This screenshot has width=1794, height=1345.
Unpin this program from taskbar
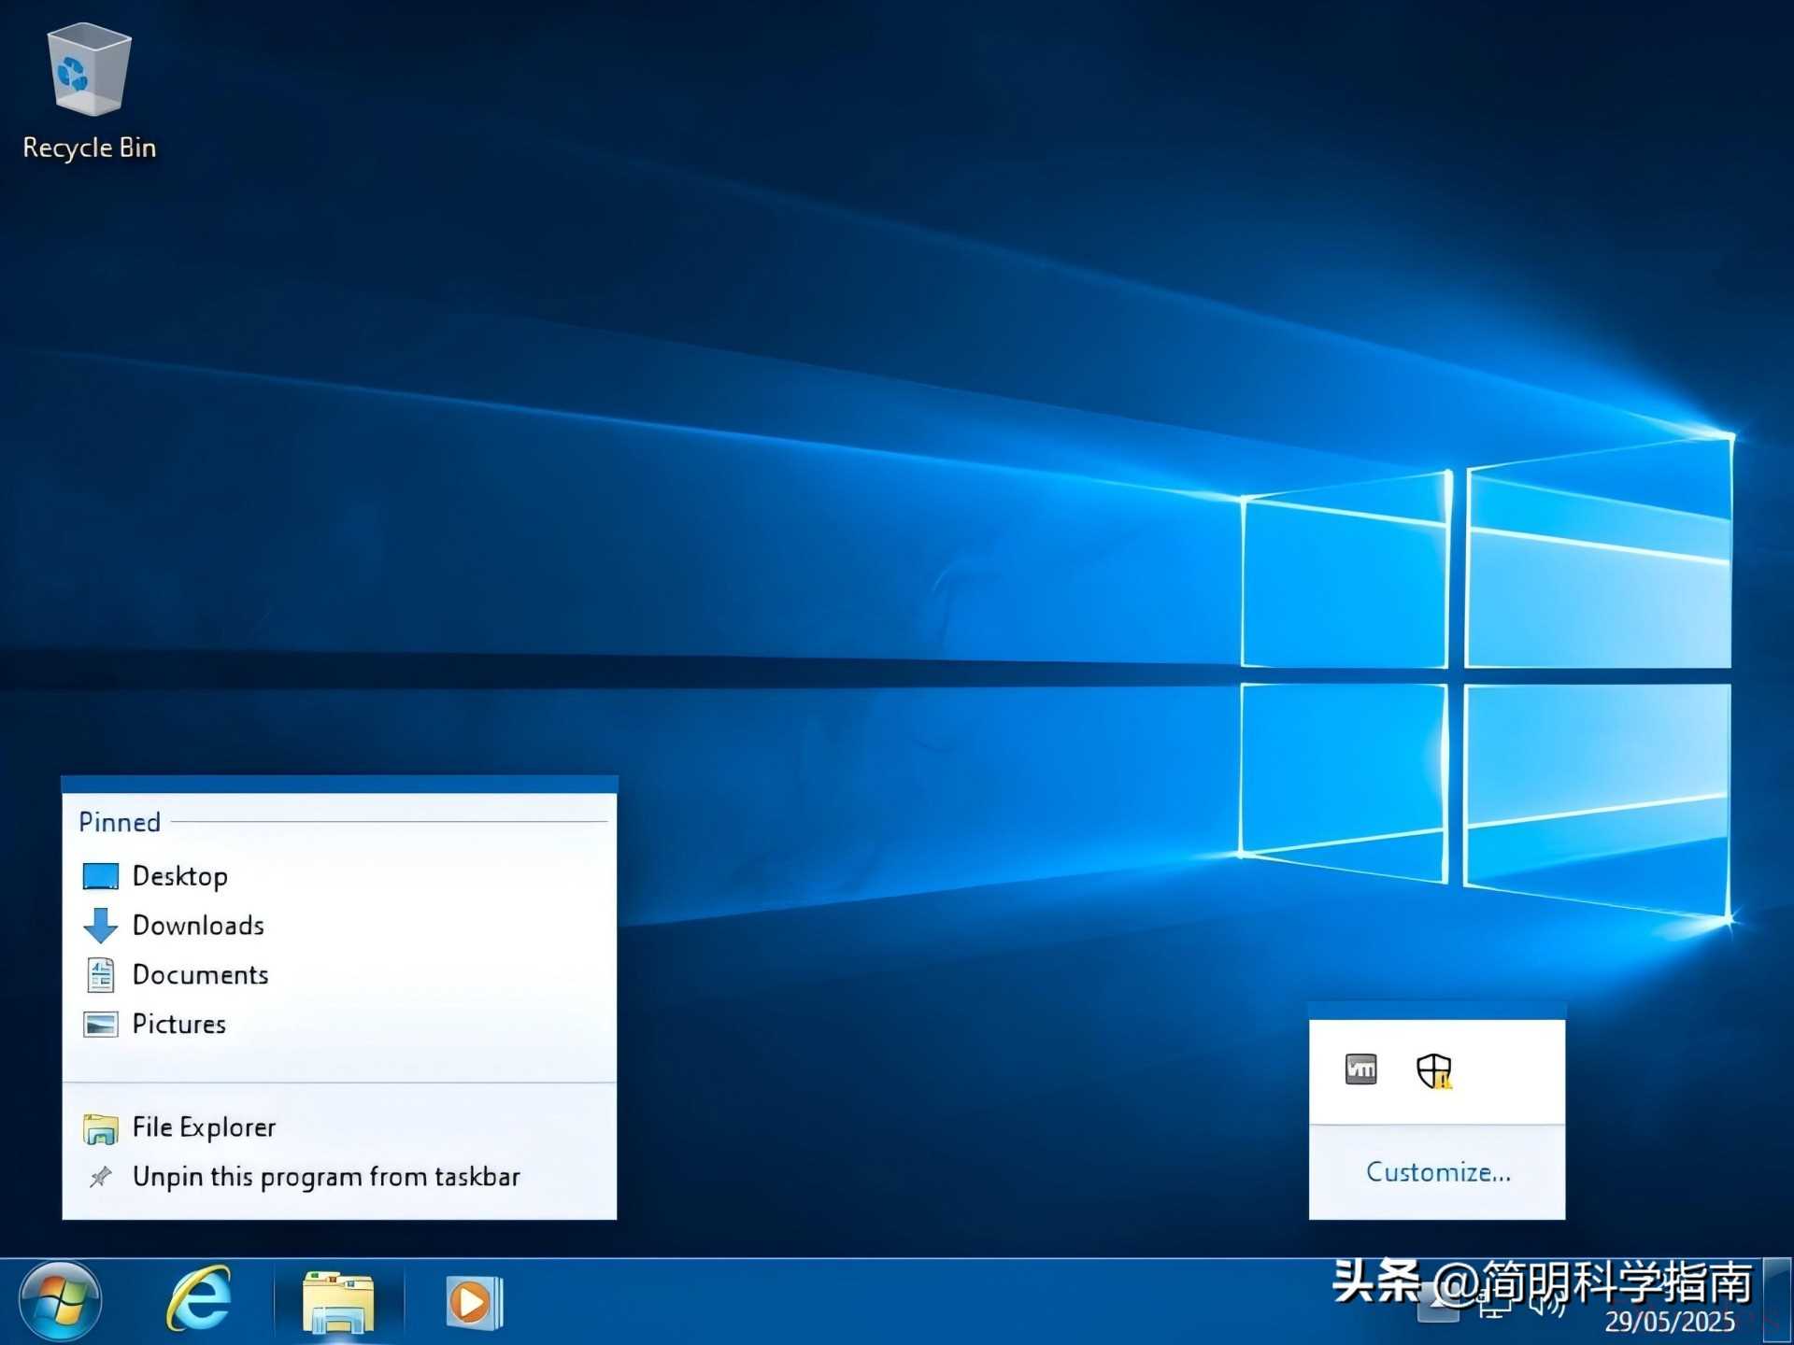click(x=325, y=1177)
